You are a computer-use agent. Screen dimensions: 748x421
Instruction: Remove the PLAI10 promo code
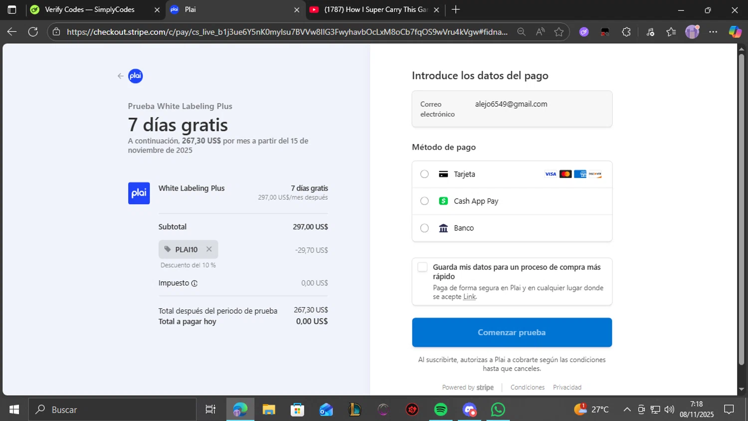209,249
